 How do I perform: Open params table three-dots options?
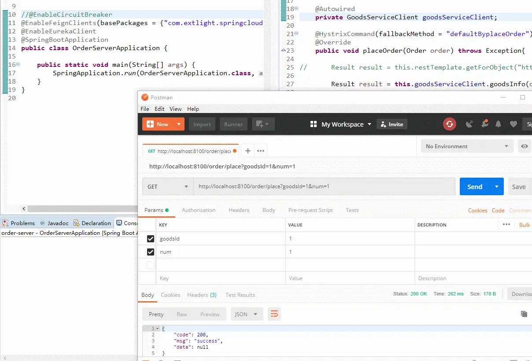click(506, 224)
